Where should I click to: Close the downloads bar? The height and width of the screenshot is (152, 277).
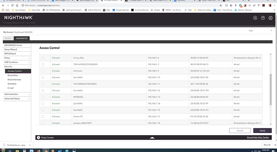click(275, 145)
